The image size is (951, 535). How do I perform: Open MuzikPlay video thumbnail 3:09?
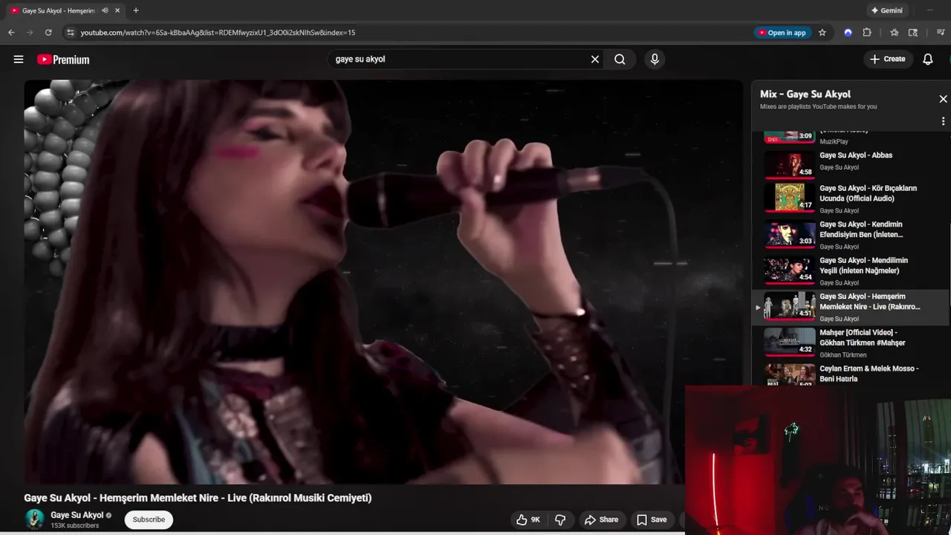[x=790, y=137]
